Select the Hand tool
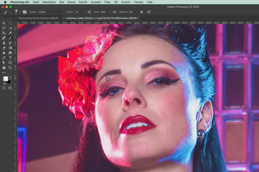The image size is (259, 172). [4, 68]
